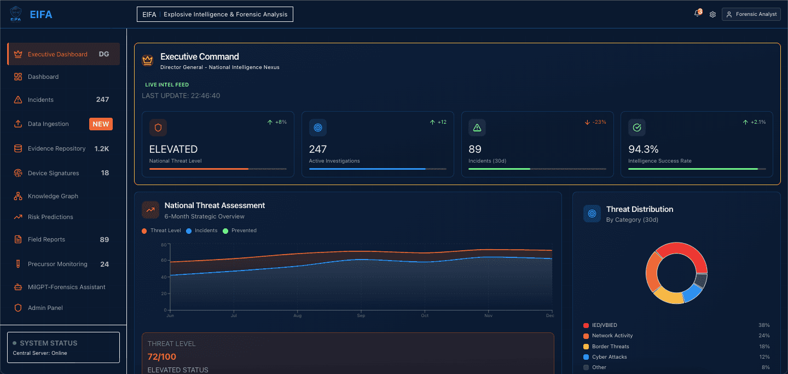Open the Forensic Analyst profile button
Screen dimensions: 788x374
(751, 14)
